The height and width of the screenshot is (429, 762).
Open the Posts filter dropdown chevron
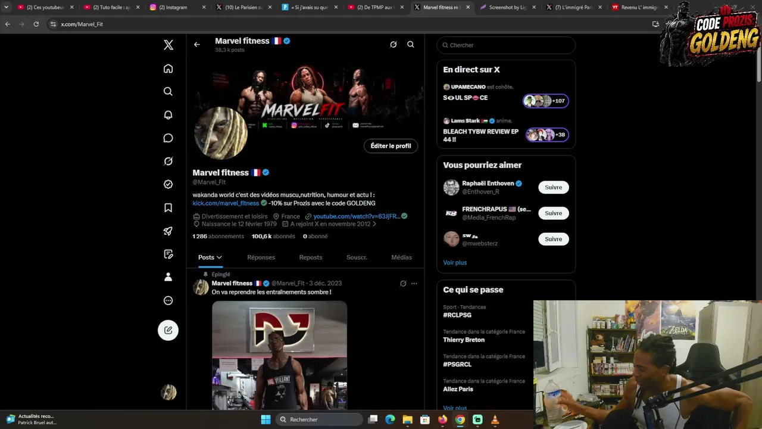click(x=219, y=257)
